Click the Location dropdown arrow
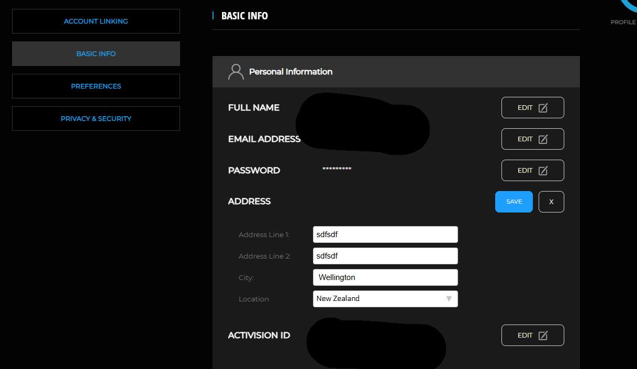Image resolution: width=637 pixels, height=369 pixels. (x=449, y=299)
